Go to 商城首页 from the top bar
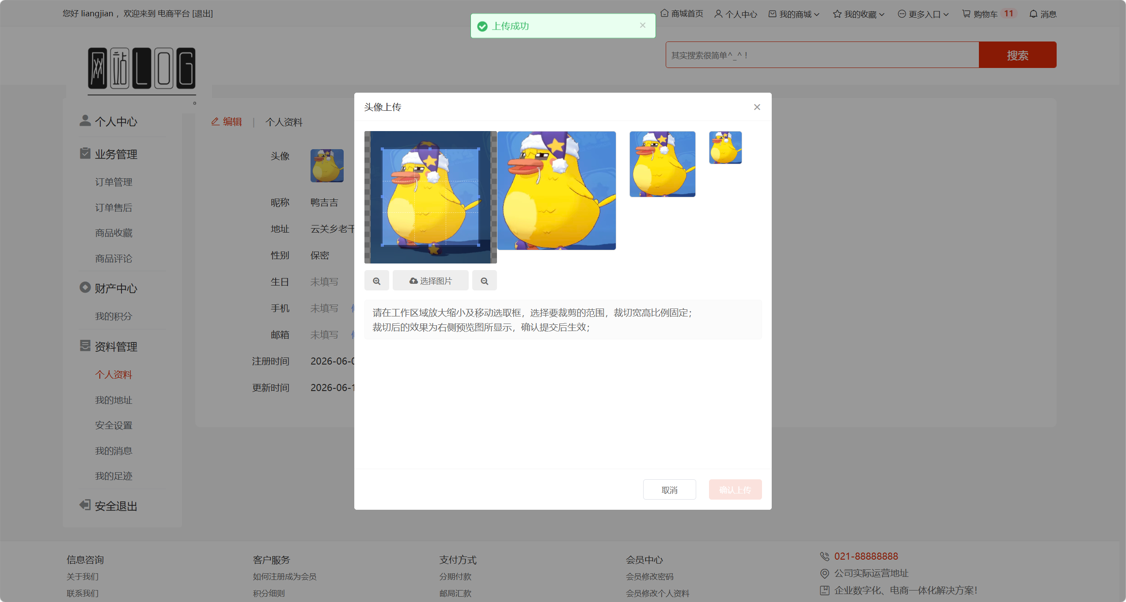Viewport: 1126px width, 602px height. [x=682, y=14]
